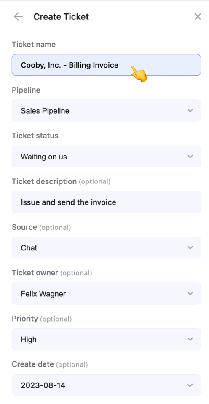Open the Create date picker field

click(106, 385)
